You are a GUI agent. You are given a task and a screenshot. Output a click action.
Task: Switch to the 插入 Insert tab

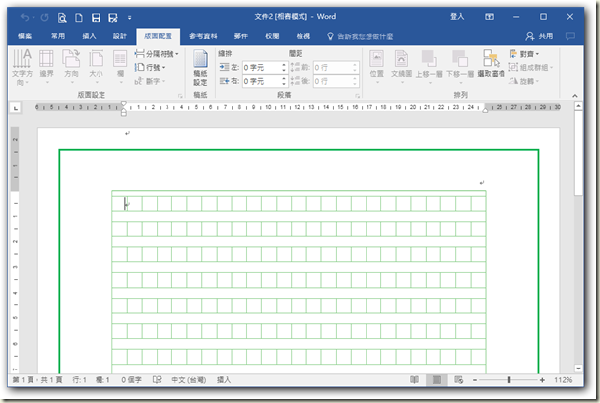(89, 36)
